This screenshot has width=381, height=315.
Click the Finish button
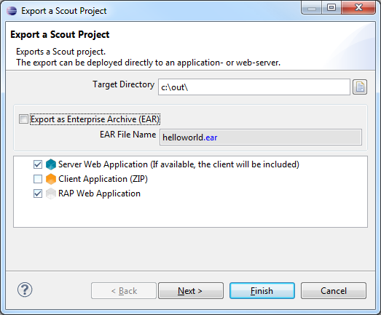click(262, 290)
